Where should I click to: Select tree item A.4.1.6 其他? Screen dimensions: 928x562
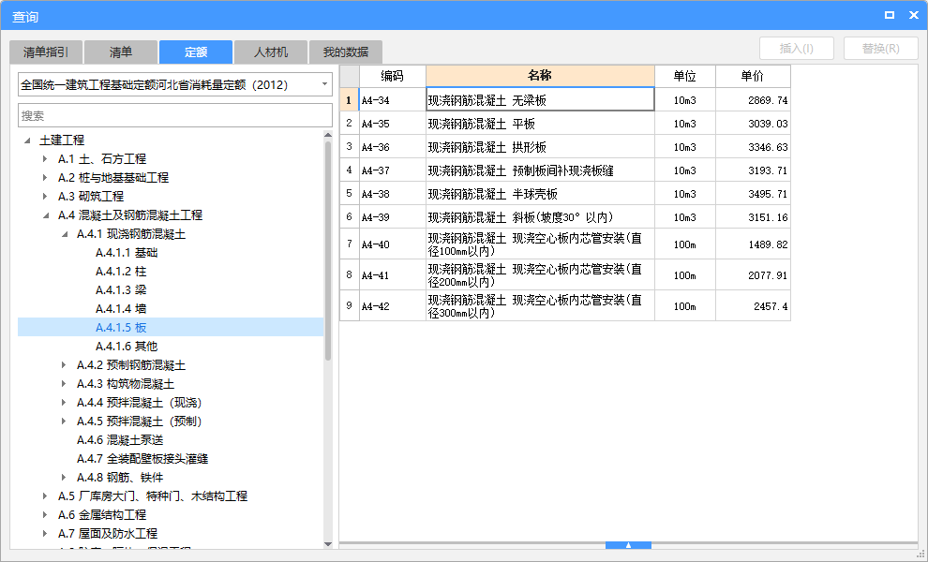(x=127, y=346)
